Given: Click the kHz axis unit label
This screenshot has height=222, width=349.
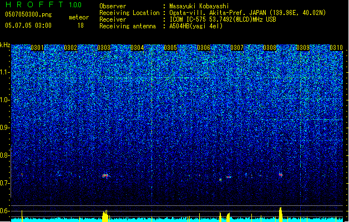Looking at the screenshot, I should [5, 45].
